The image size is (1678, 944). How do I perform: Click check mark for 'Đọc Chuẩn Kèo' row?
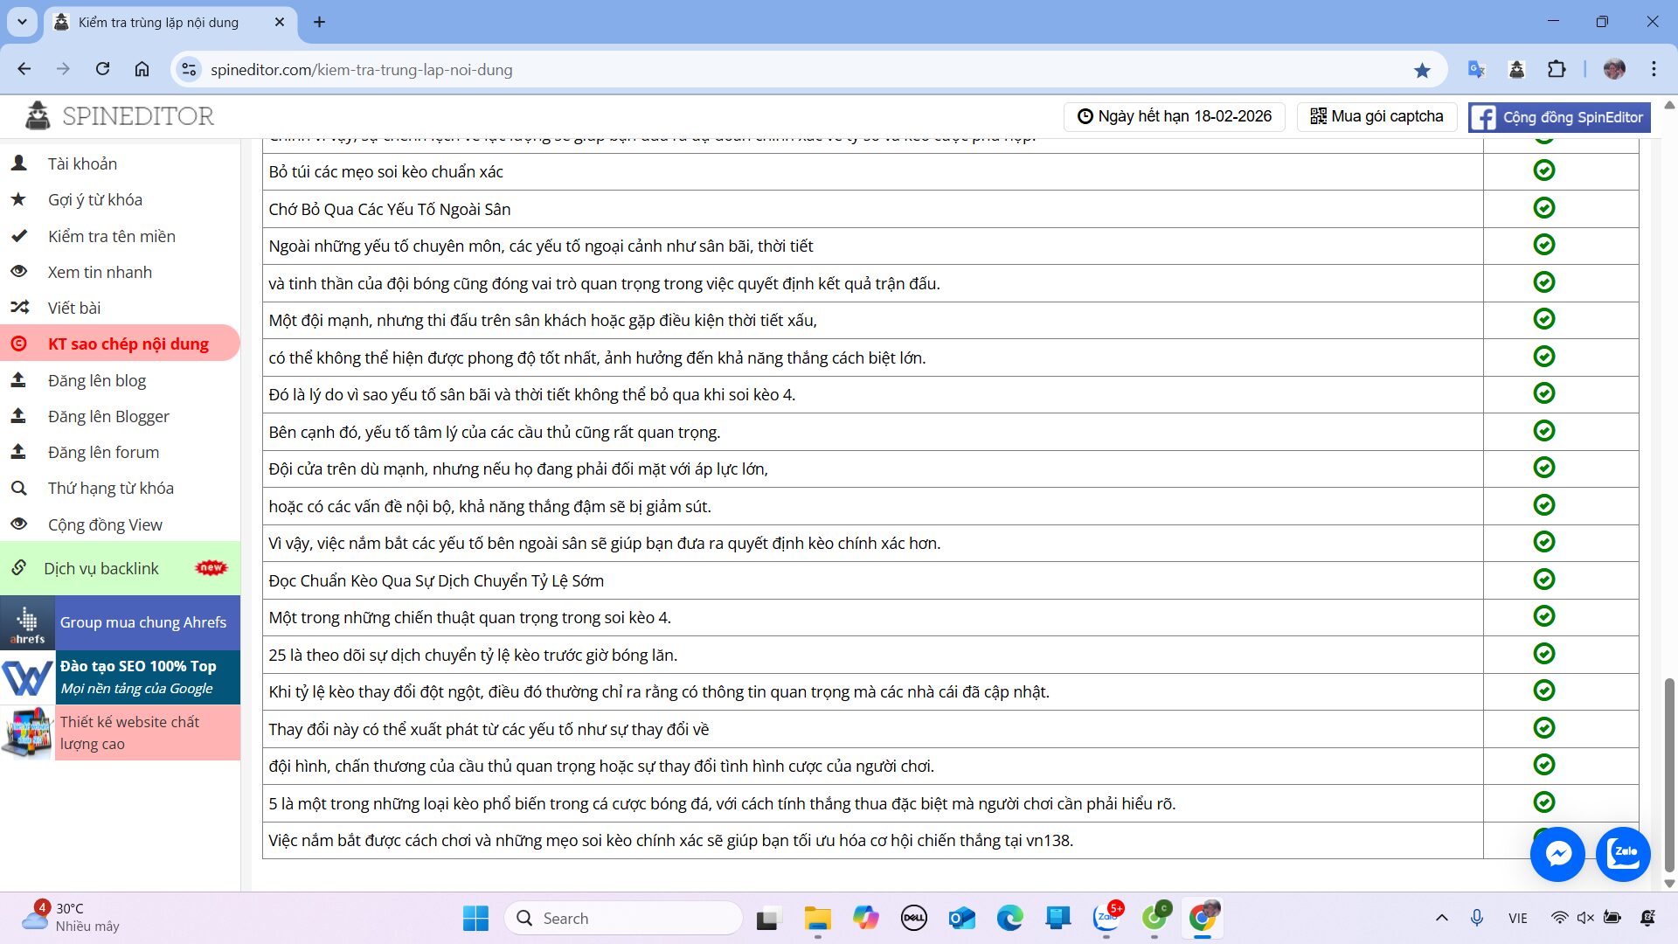[1543, 580]
